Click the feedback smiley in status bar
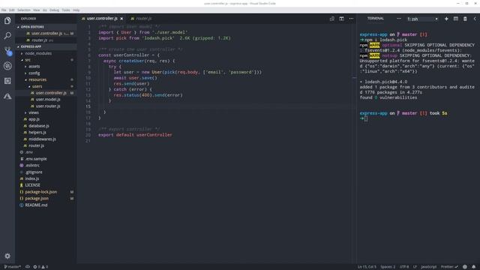 click(x=465, y=267)
